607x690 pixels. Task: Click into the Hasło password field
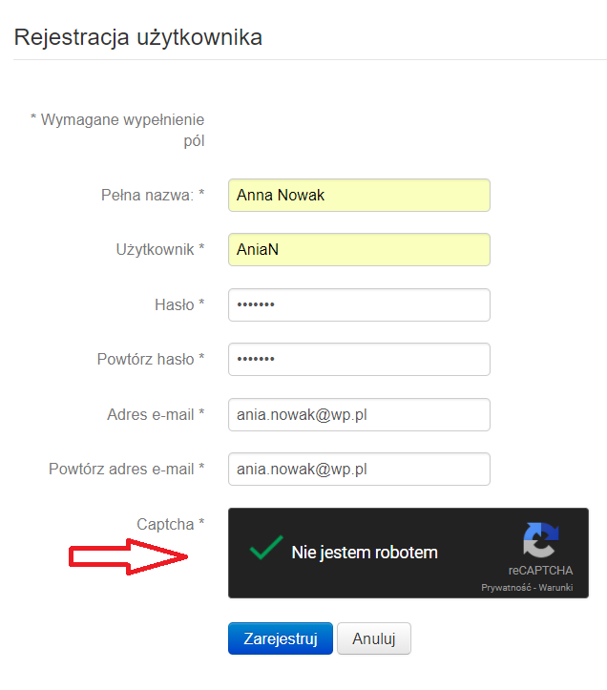point(359,304)
